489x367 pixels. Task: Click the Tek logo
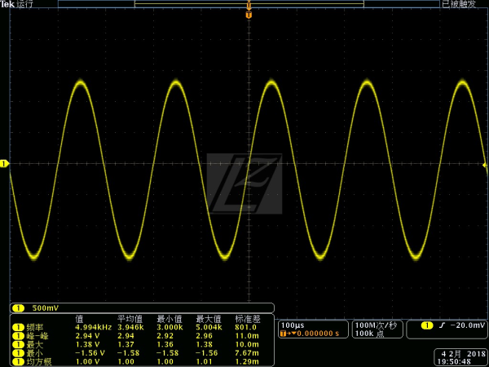point(7,4)
